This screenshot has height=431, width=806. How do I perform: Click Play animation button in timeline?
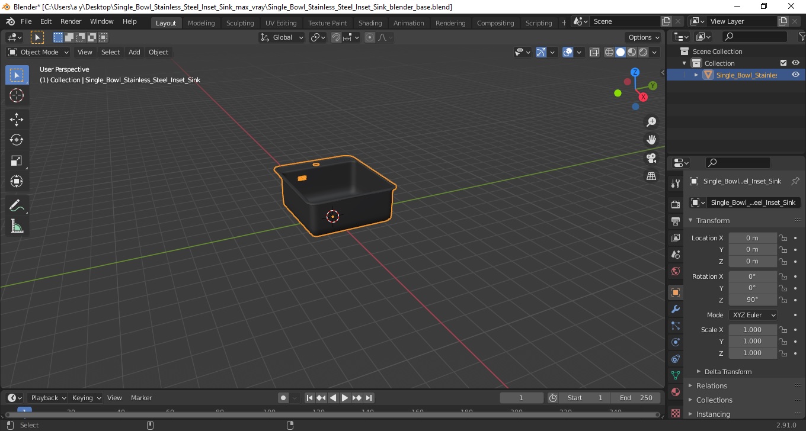coord(345,398)
